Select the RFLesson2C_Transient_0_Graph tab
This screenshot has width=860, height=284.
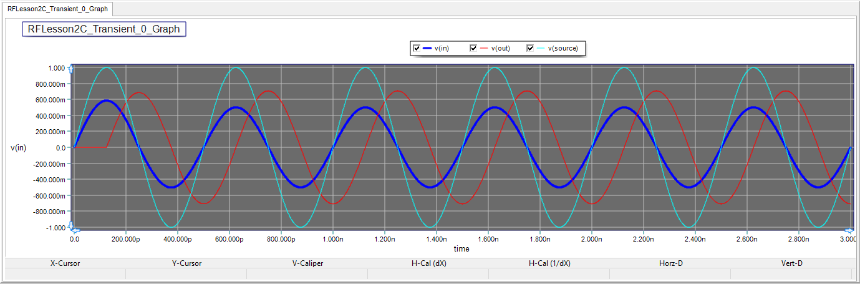click(57, 9)
